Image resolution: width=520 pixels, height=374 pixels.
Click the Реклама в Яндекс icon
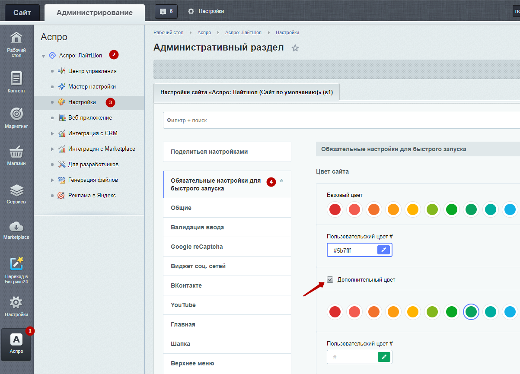coord(61,195)
